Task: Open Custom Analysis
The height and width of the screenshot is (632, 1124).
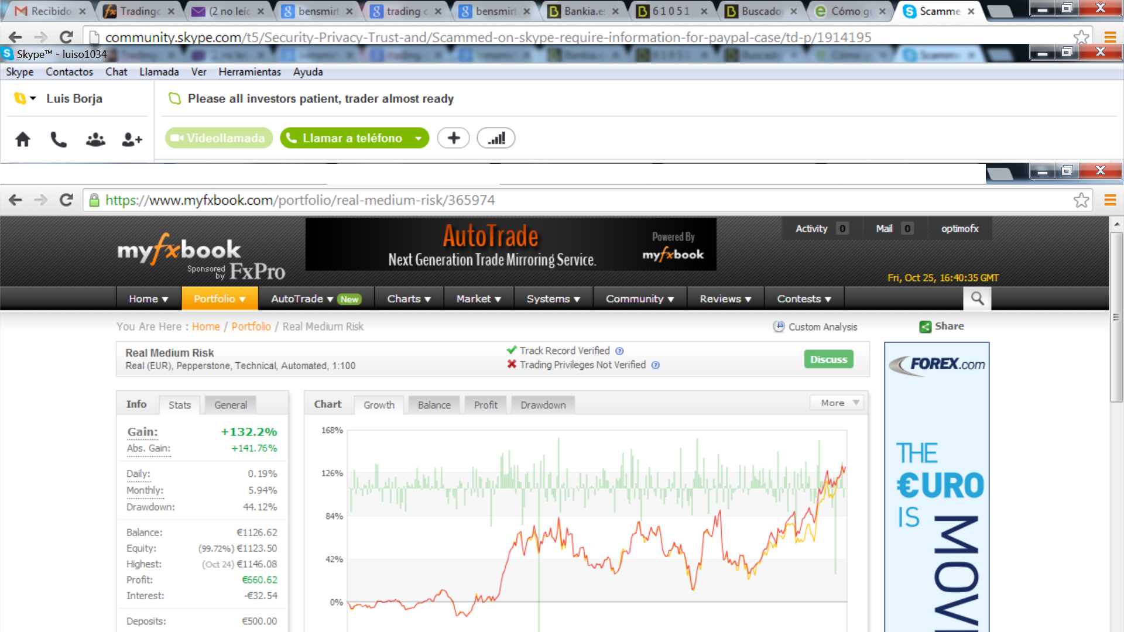Action: [815, 327]
